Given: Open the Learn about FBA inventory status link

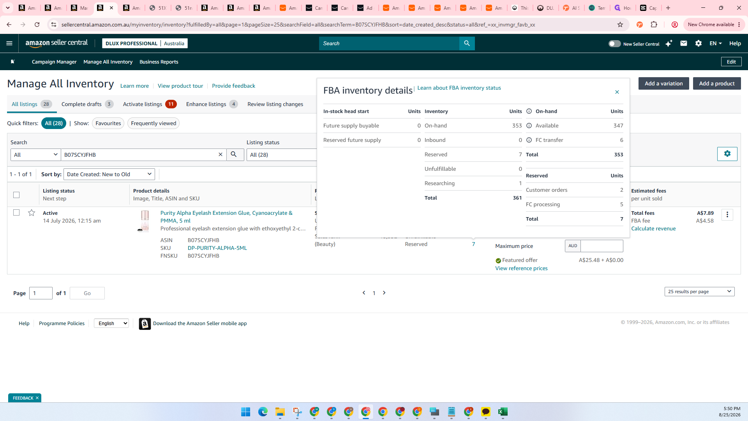Looking at the screenshot, I should pos(459,88).
